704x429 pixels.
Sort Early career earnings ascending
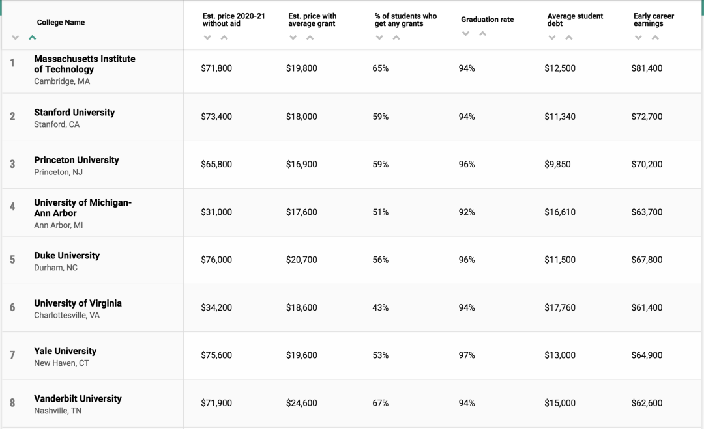pyautogui.click(x=655, y=38)
